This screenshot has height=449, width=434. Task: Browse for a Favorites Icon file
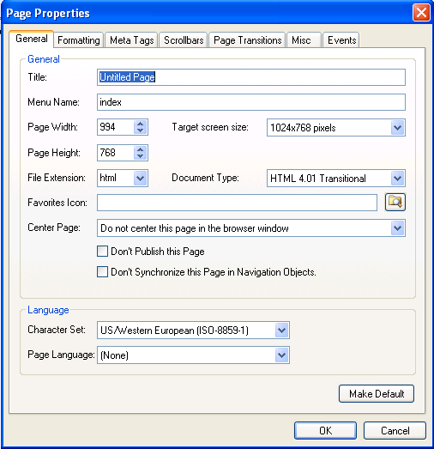click(395, 202)
